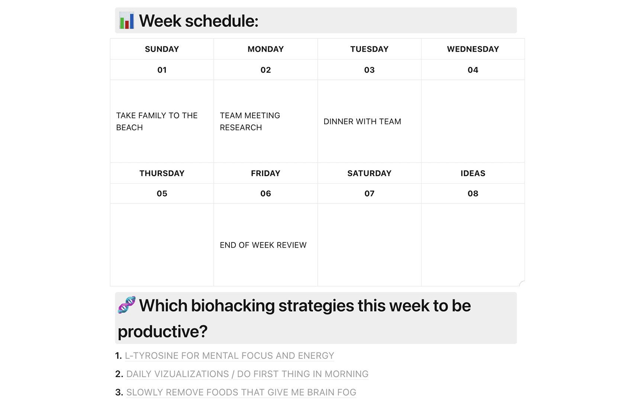Image resolution: width=632 pixels, height=409 pixels.
Task: Open the Slowly remove foods link
Action: pos(241,392)
